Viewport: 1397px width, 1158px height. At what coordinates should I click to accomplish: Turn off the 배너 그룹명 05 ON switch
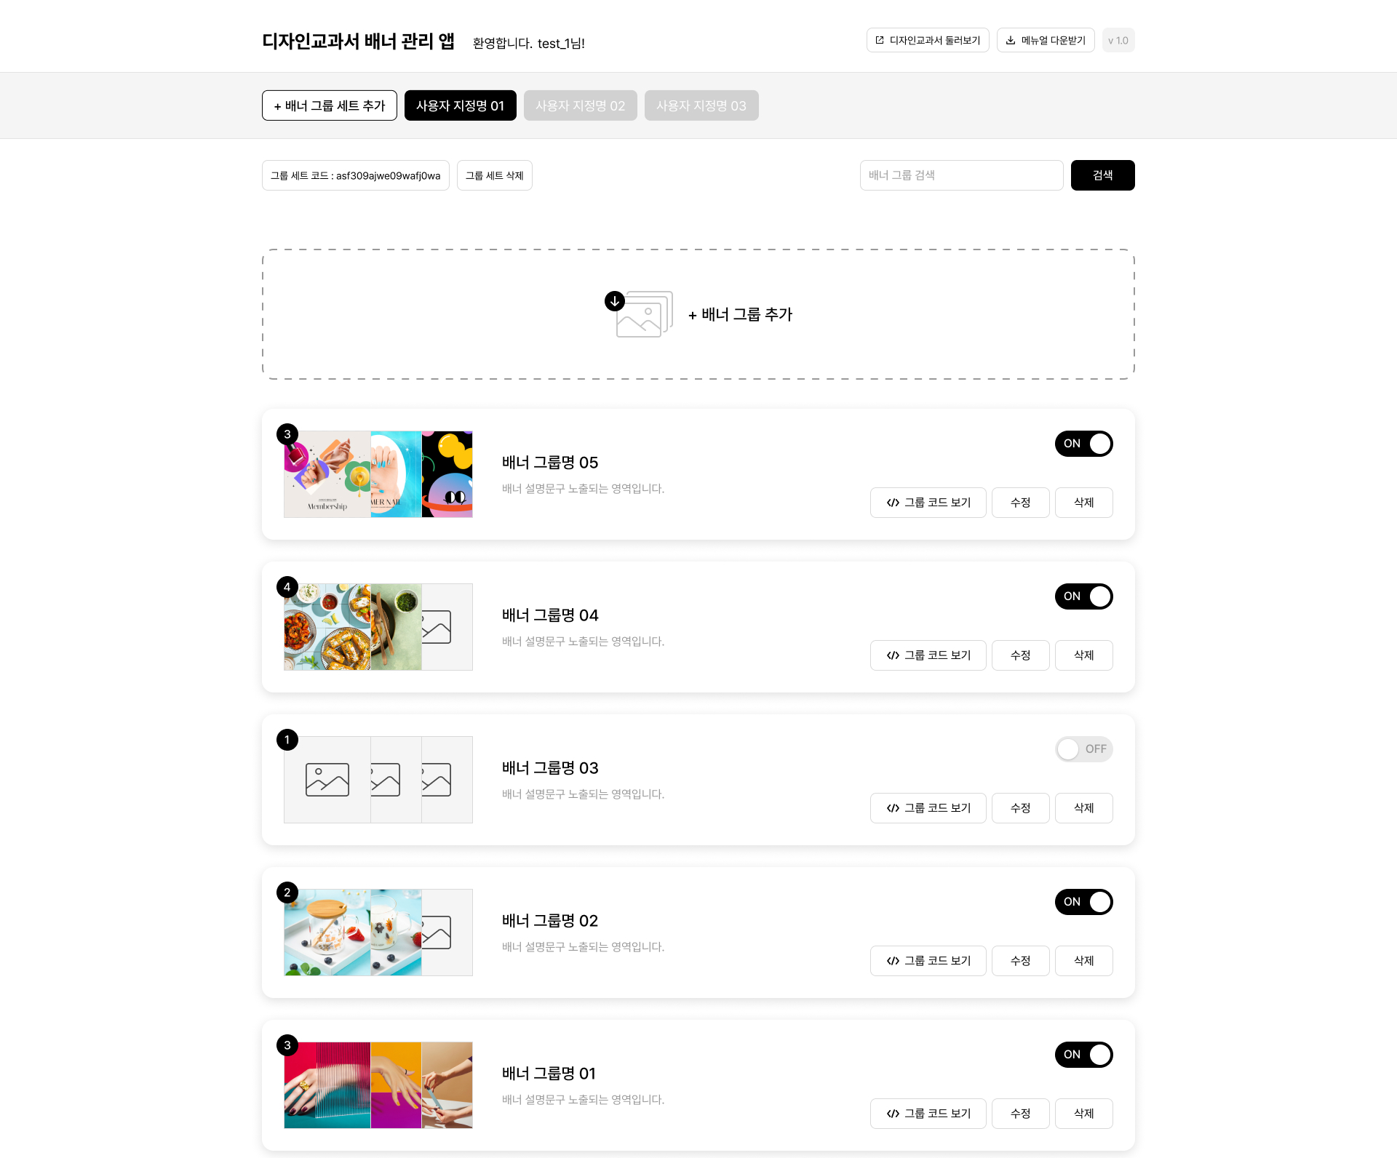pyautogui.click(x=1084, y=444)
